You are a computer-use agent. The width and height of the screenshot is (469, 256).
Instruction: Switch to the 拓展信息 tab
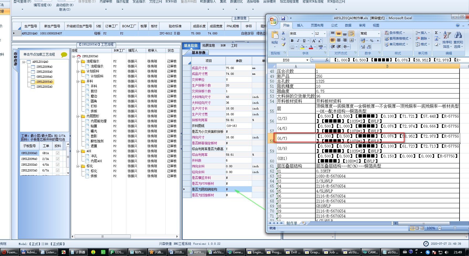tap(209, 46)
